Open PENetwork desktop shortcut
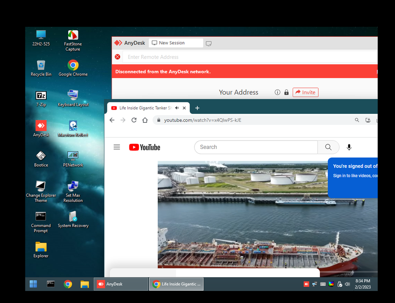This screenshot has height=303, width=395. (x=73, y=159)
